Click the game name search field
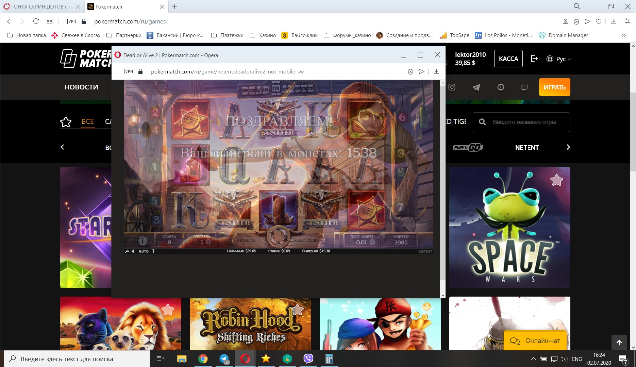This screenshot has height=367, width=636. click(524, 122)
